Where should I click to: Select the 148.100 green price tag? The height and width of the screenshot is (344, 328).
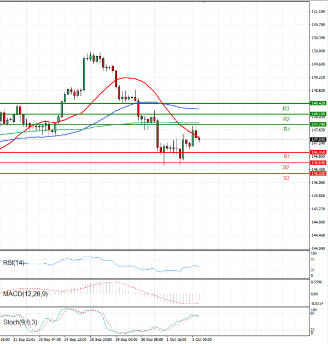318,114
